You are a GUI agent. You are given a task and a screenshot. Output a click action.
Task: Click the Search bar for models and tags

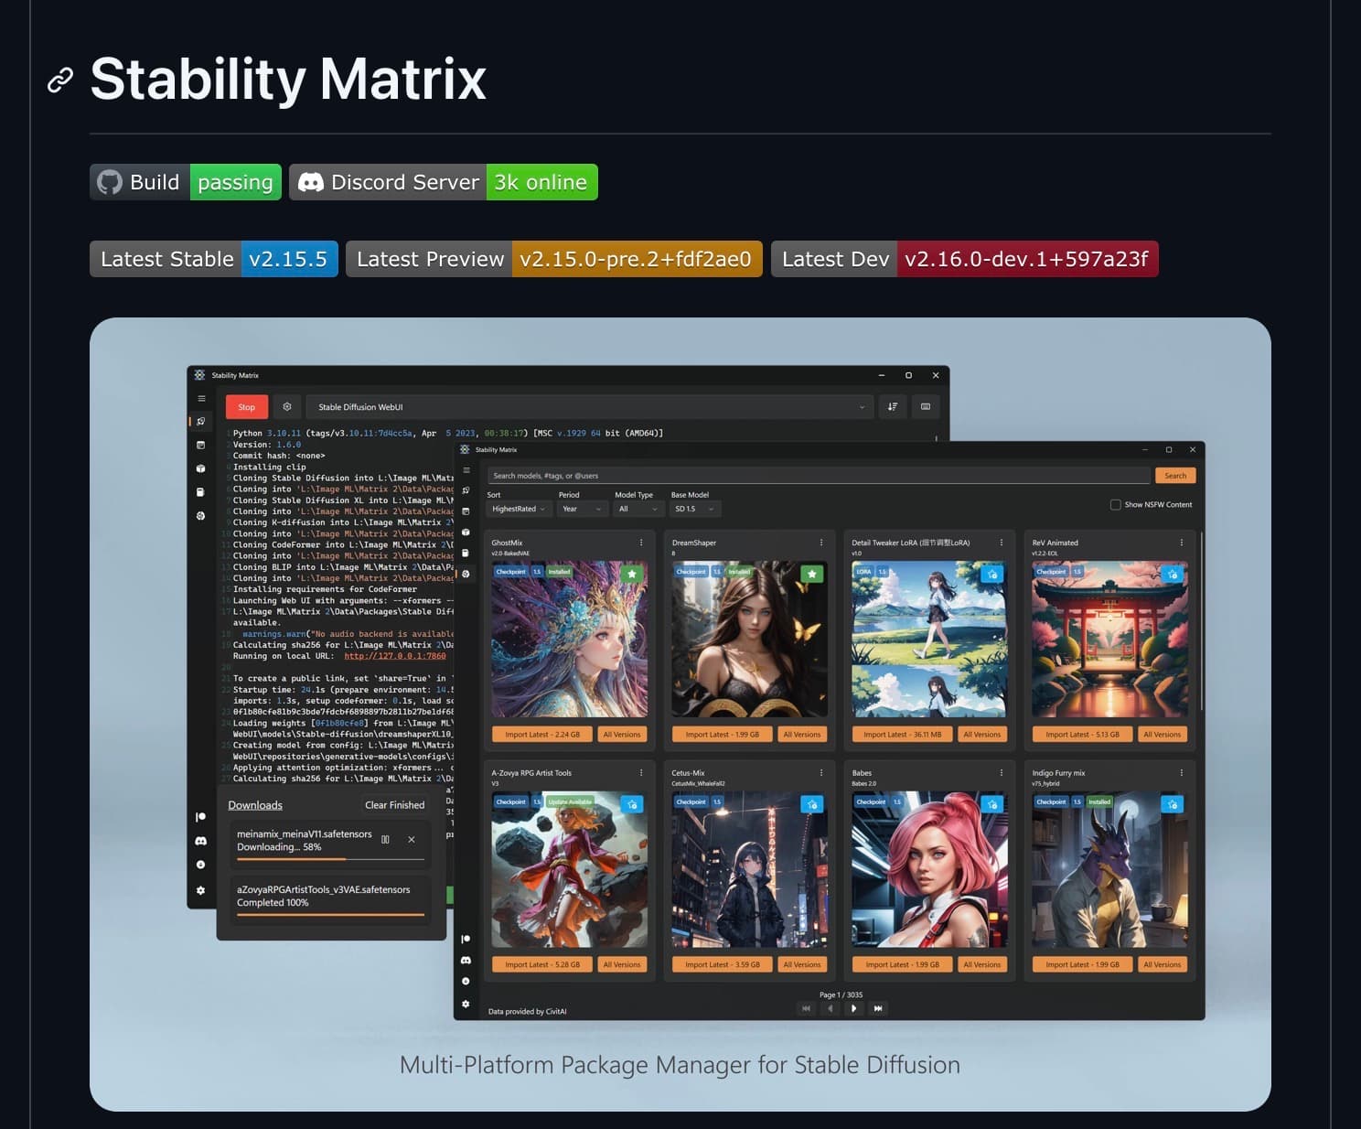click(x=819, y=475)
